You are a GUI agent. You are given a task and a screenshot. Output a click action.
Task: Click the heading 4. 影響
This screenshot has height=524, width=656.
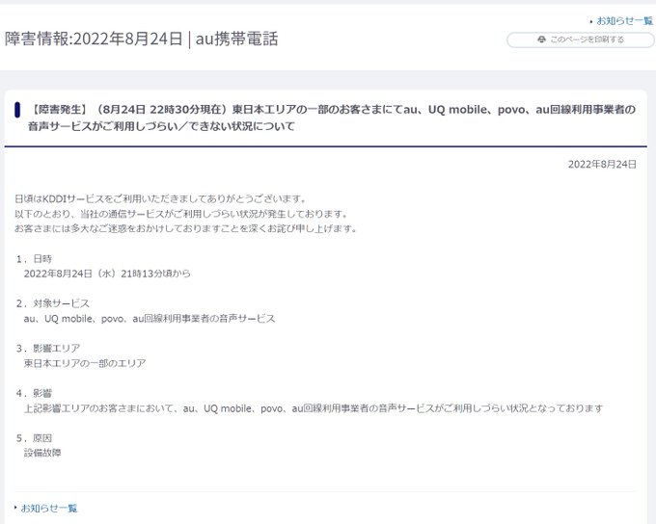pyautogui.click(x=34, y=394)
